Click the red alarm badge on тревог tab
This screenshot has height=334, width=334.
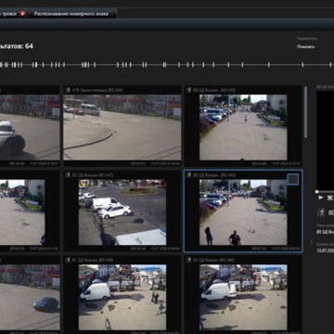pos(22,14)
